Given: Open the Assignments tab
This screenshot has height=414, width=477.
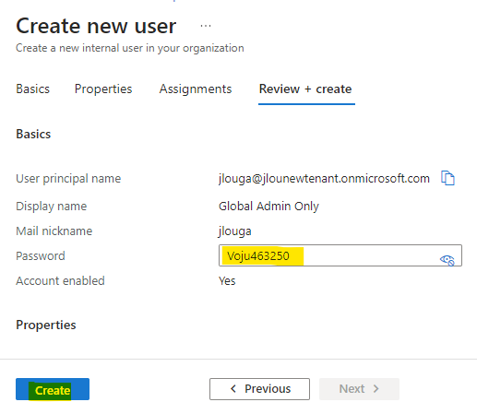Looking at the screenshot, I should coord(196,89).
